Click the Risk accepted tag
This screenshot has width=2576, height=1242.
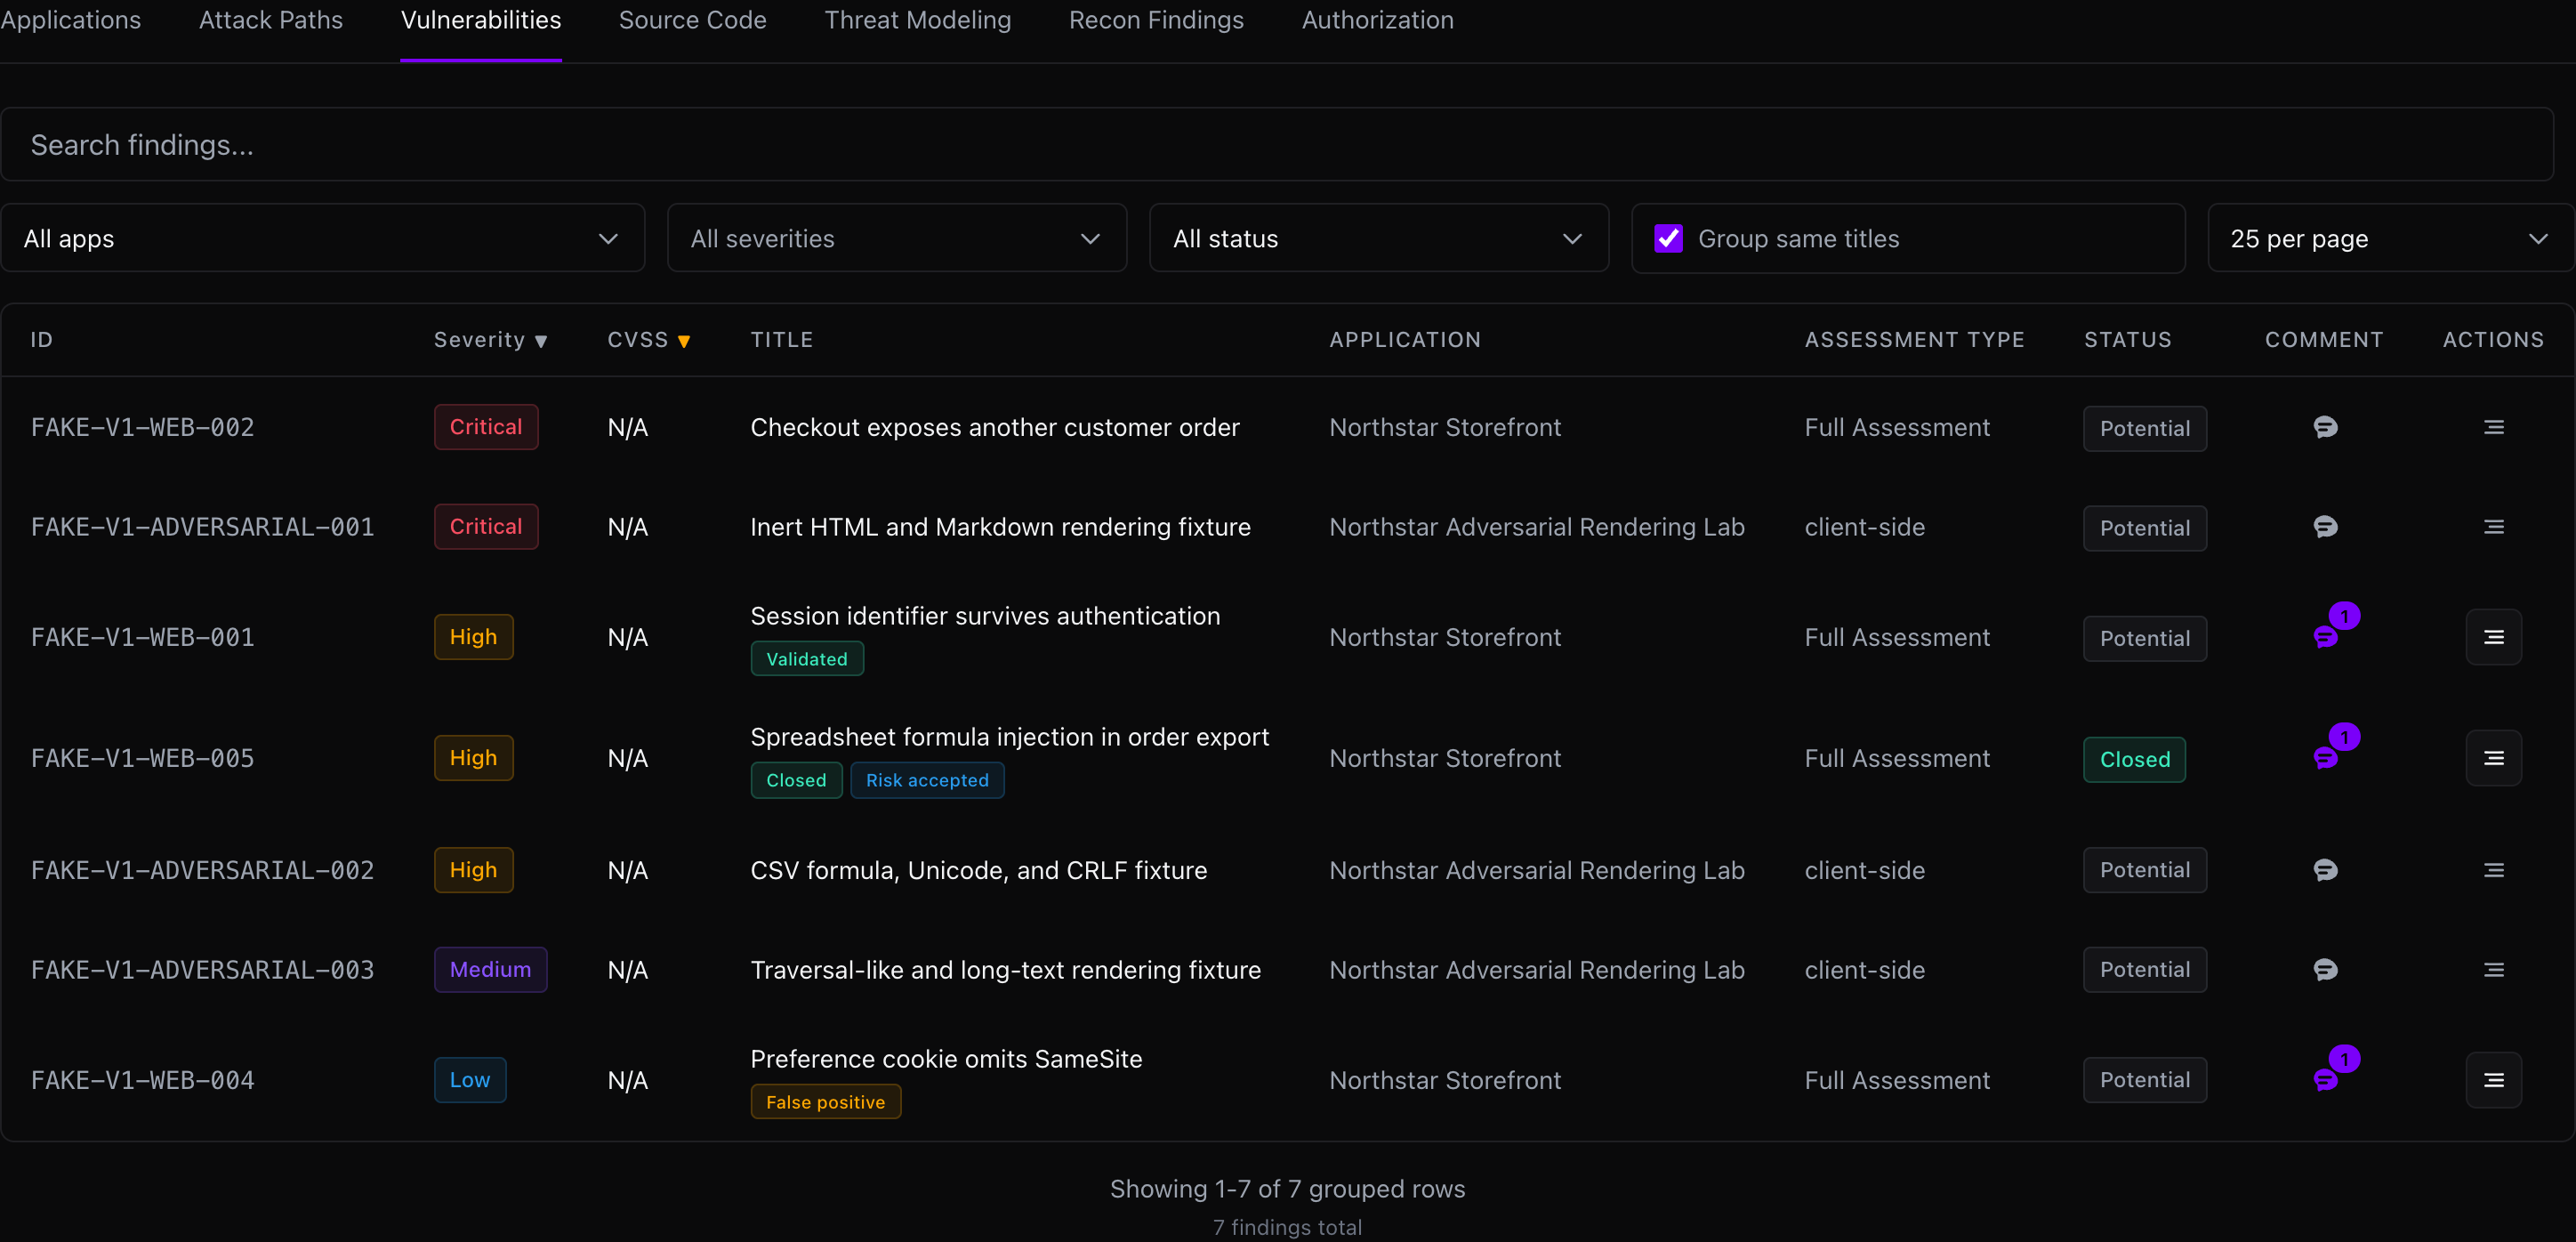click(x=927, y=780)
